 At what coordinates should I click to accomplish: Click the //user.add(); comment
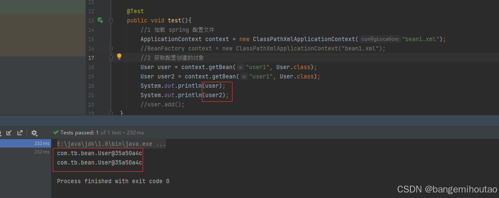(x=162, y=104)
